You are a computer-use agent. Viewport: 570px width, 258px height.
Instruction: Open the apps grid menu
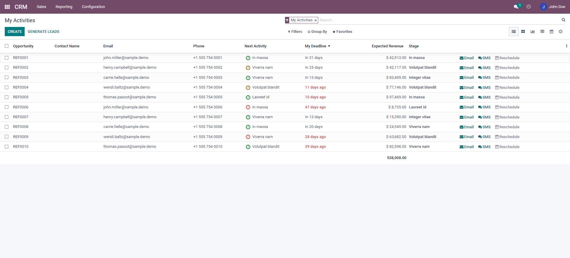[x=7, y=7]
